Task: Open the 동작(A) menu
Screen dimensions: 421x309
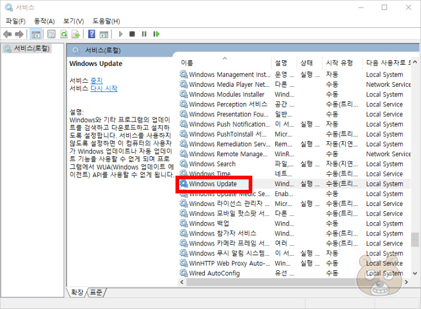Action: click(45, 21)
